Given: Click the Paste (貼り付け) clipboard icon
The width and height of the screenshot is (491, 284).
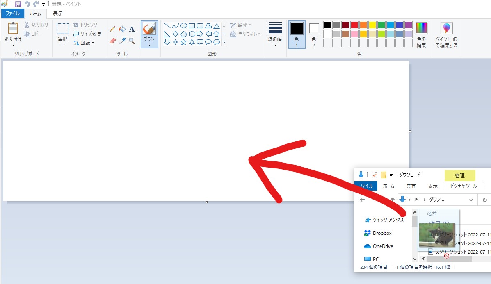Looking at the screenshot, I should tap(13, 28).
